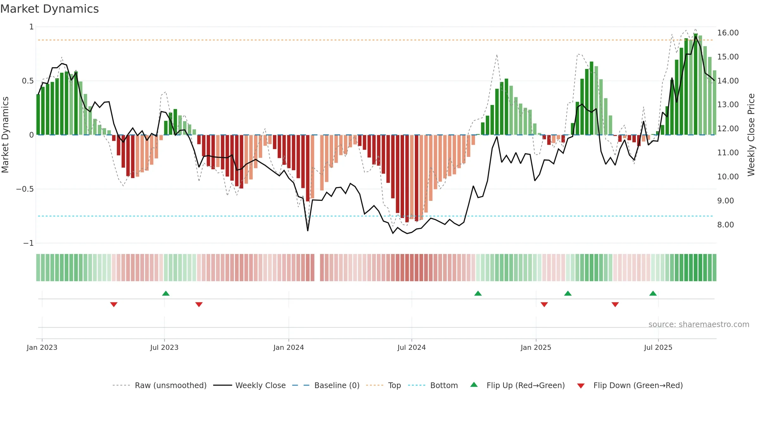Toggle the Bottom legend entry
Image resolution: width=760 pixels, height=427 pixels.
pos(433,385)
